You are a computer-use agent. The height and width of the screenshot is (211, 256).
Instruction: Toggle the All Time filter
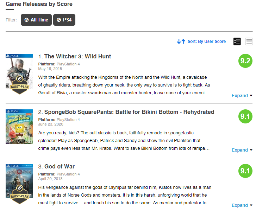[x=36, y=20]
